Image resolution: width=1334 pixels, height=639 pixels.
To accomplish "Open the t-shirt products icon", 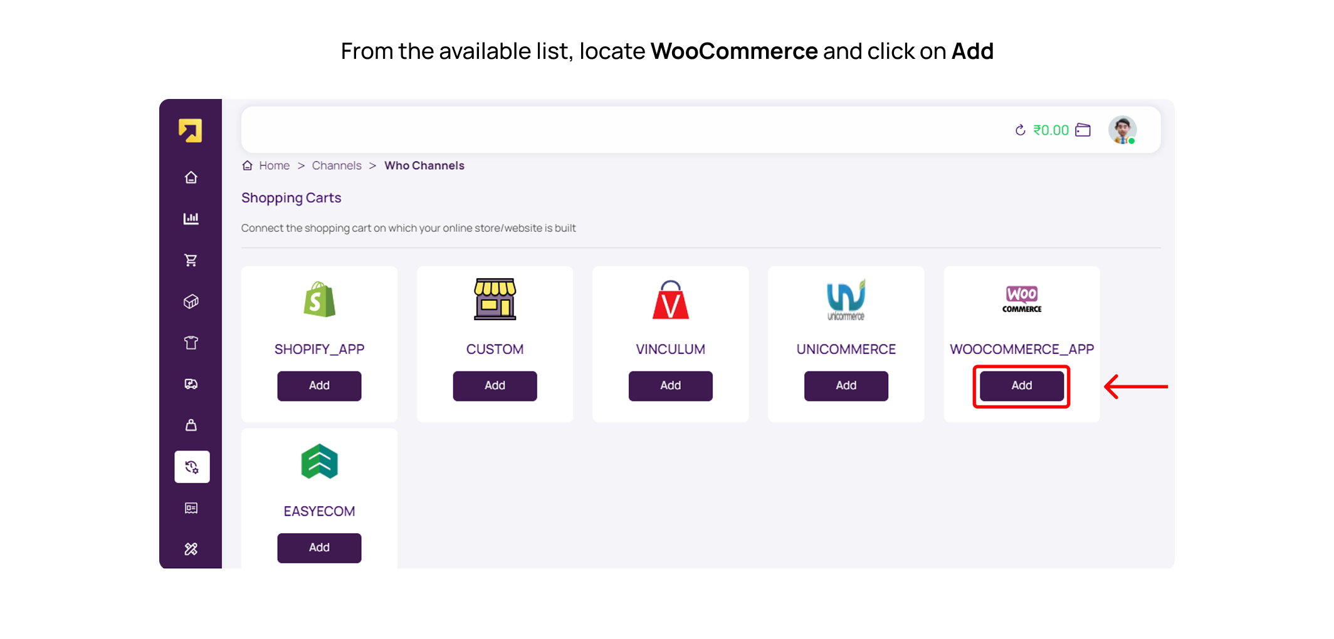I will [x=191, y=343].
